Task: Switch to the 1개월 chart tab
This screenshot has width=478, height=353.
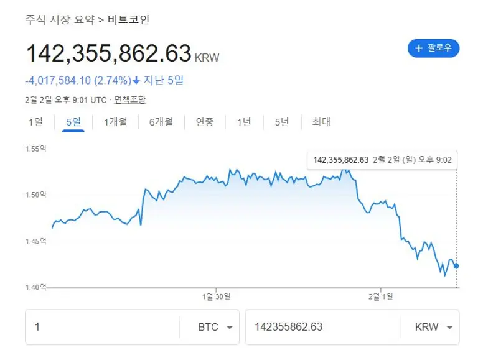Action: [115, 122]
